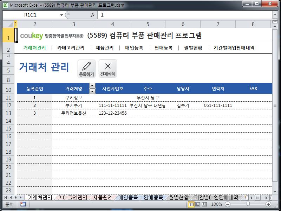Switch to Normal view icon
The width and height of the screenshot is (281, 211).
click(191, 204)
